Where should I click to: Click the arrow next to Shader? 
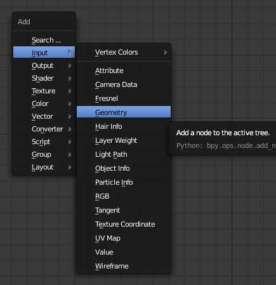[x=70, y=78]
